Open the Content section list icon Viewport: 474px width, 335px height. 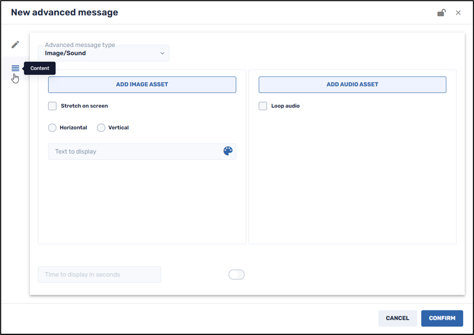click(16, 68)
